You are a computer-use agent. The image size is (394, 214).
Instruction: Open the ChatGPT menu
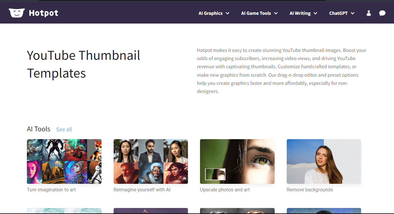pyautogui.click(x=338, y=13)
